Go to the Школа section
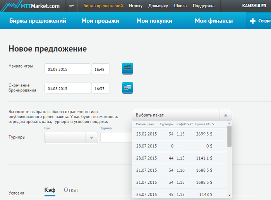 coord(180,6)
